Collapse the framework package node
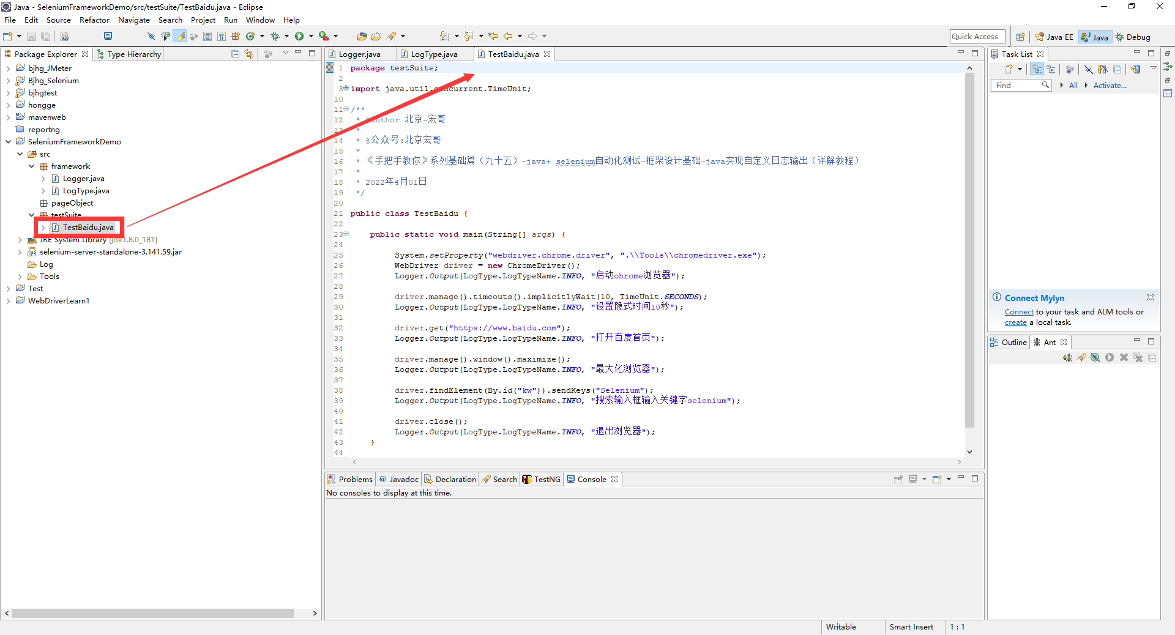Screen dimensions: 1175x635 point(32,166)
